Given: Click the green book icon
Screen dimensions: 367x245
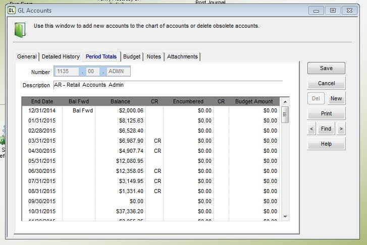Looking at the screenshot, I should 20,30.
